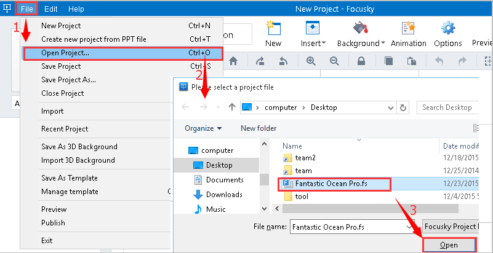This screenshot has height=253, width=493.
Task: Click the Zoom in magnifier icon
Action: tap(311, 61)
